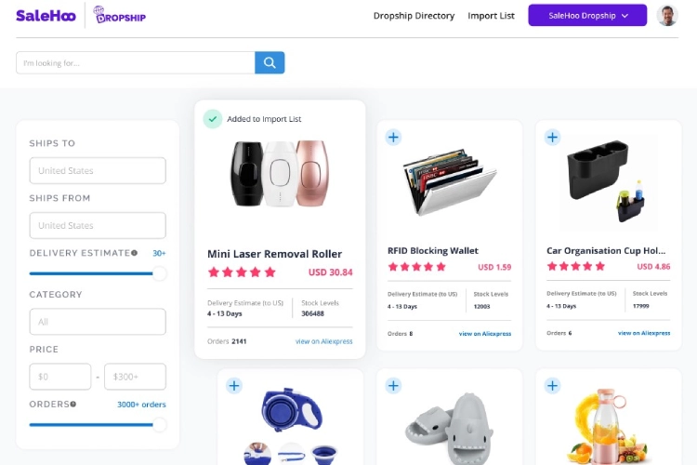Viewport: 697px width, 465px height.
Task: Click the SaleHoo logo
Action: tap(46, 16)
